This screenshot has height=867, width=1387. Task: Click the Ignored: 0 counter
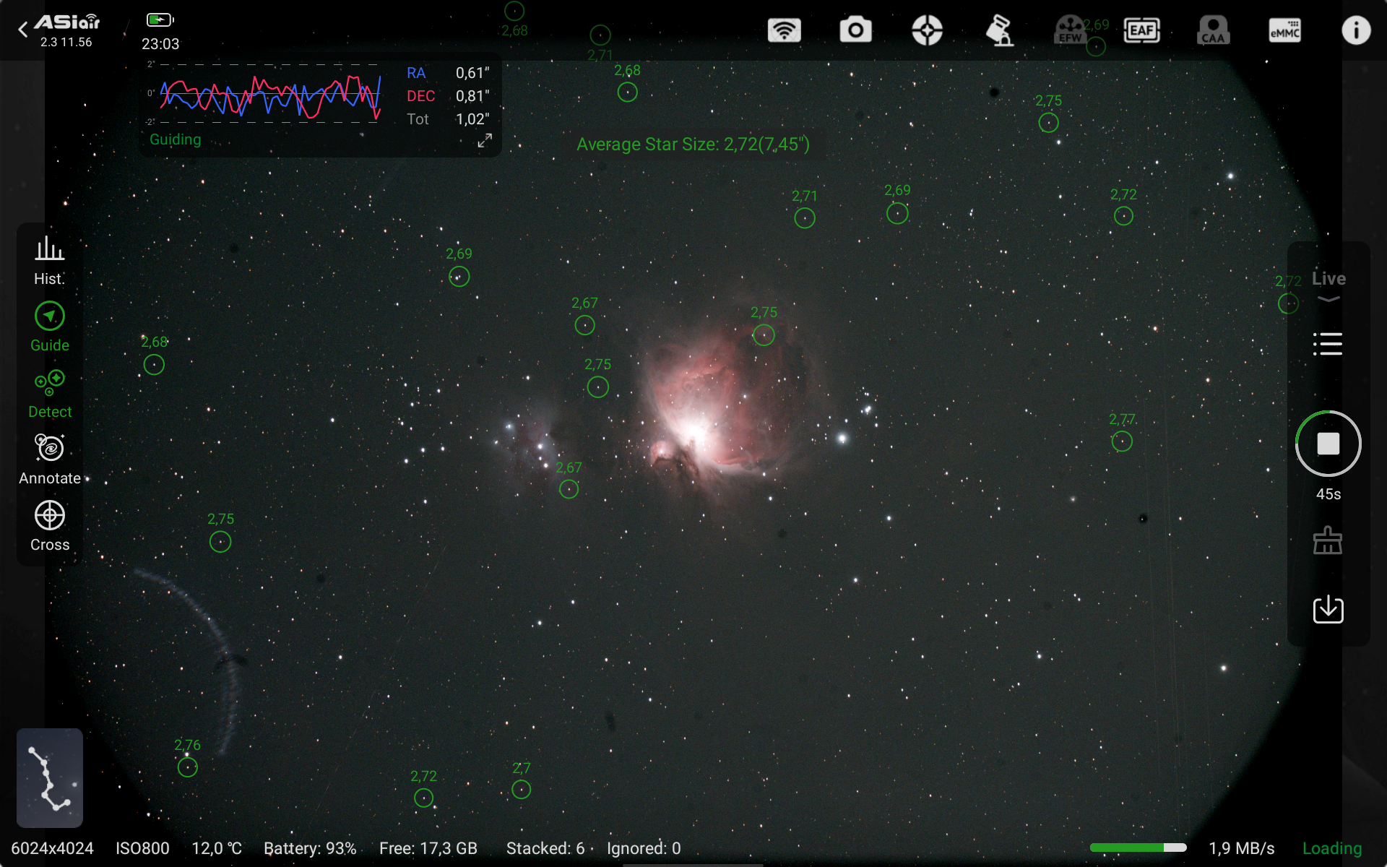pos(644,848)
